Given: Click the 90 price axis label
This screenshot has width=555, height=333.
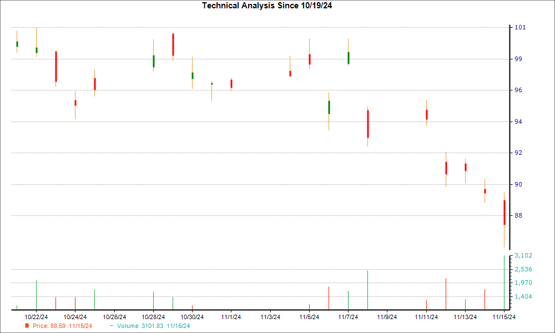Looking at the screenshot, I should click(x=518, y=184).
